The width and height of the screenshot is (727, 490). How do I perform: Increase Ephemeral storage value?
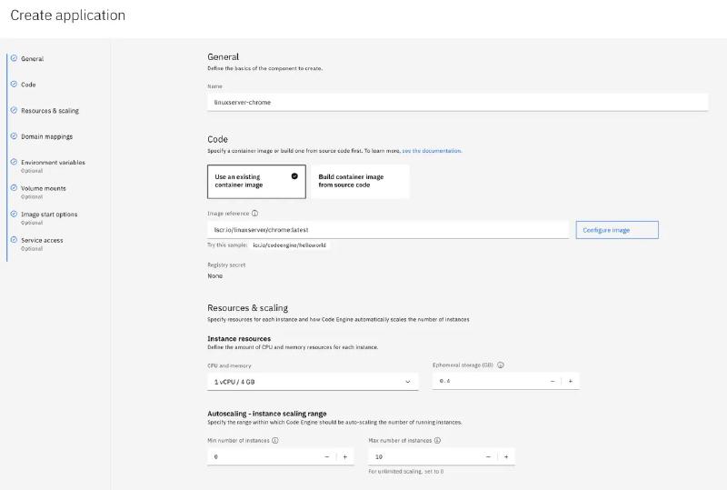571,381
